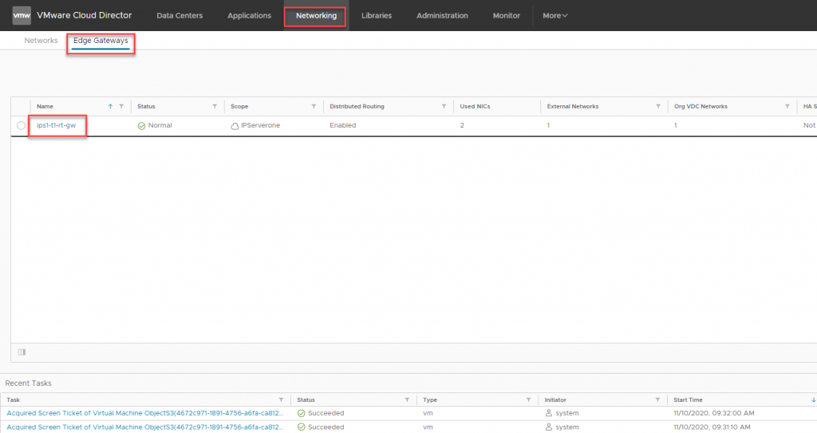Click the VMware logo in the header

[22, 15]
